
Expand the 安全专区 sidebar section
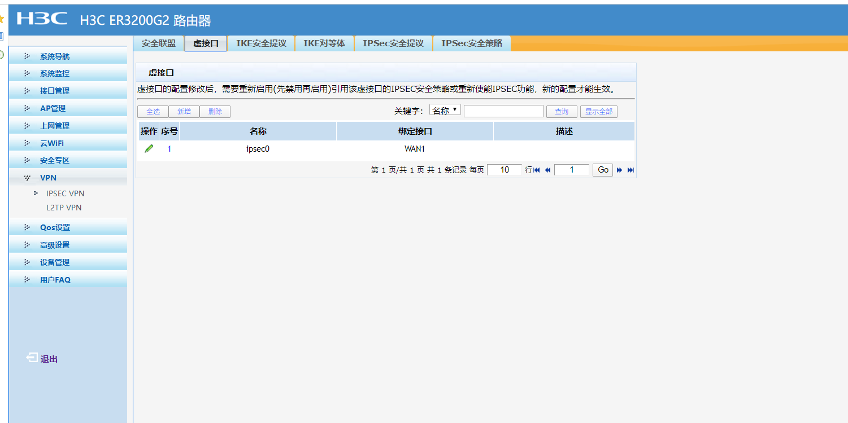[68, 160]
